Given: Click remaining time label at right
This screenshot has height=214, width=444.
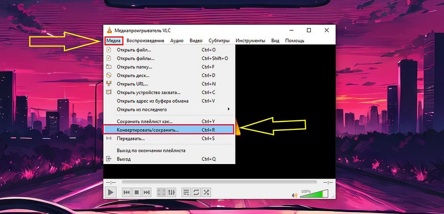Looking at the screenshot, I should point(328,183).
